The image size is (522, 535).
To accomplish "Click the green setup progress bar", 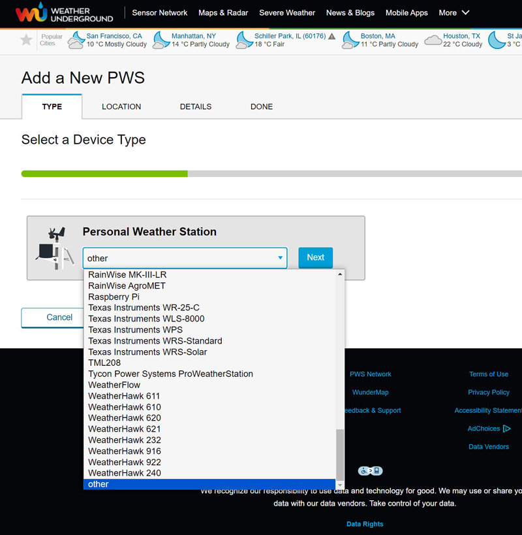I will coord(104,174).
